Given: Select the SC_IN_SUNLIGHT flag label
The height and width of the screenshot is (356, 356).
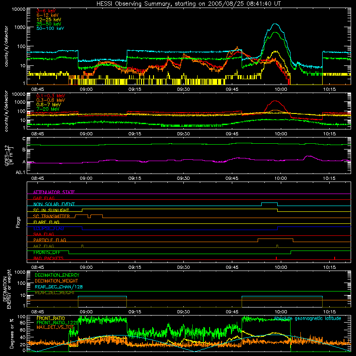Looking at the screenshot, I should pyautogui.click(x=51, y=210).
